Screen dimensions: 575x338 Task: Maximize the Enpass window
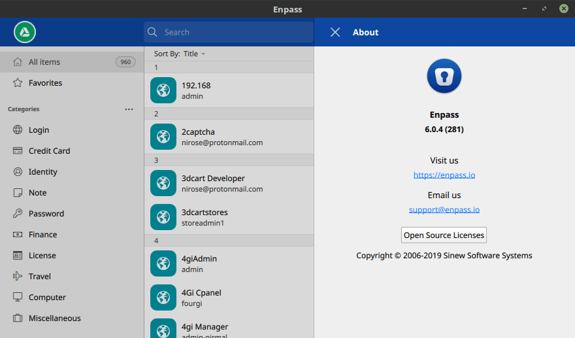point(544,8)
